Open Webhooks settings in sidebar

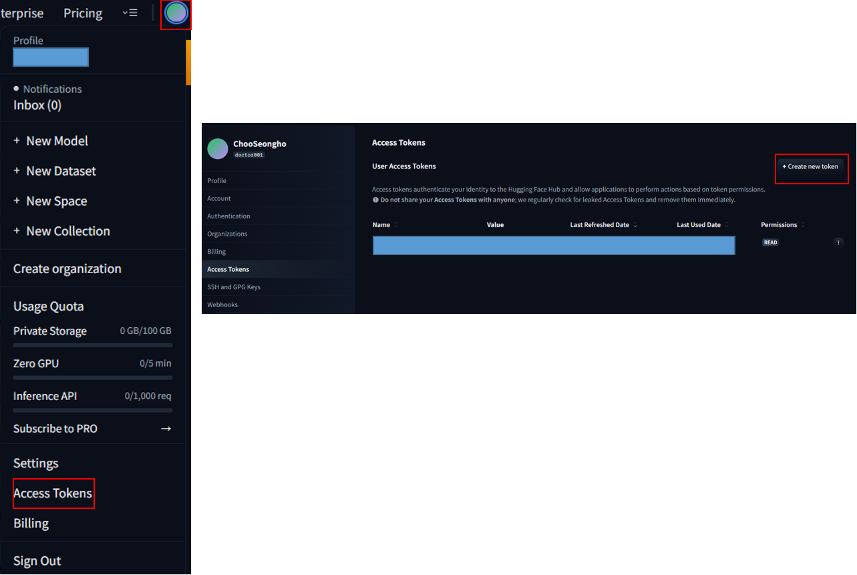pyautogui.click(x=222, y=305)
